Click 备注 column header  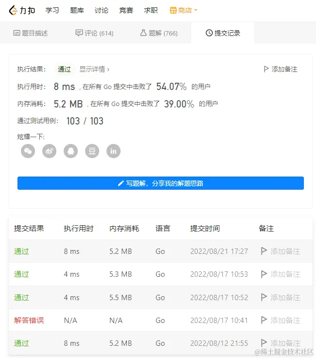(266, 228)
